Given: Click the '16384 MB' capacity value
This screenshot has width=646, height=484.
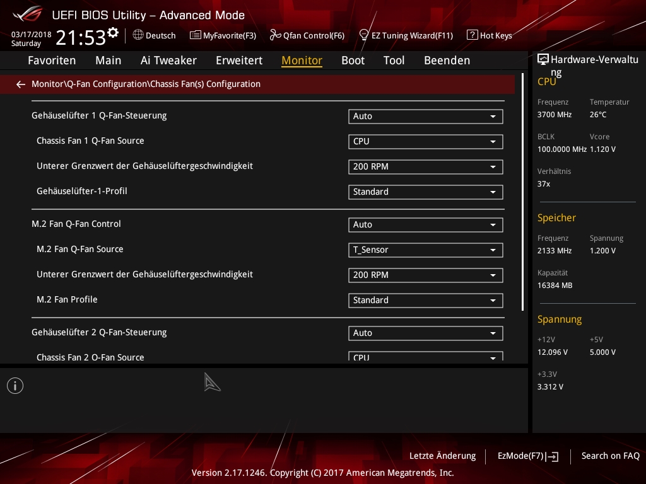Looking at the screenshot, I should (555, 285).
